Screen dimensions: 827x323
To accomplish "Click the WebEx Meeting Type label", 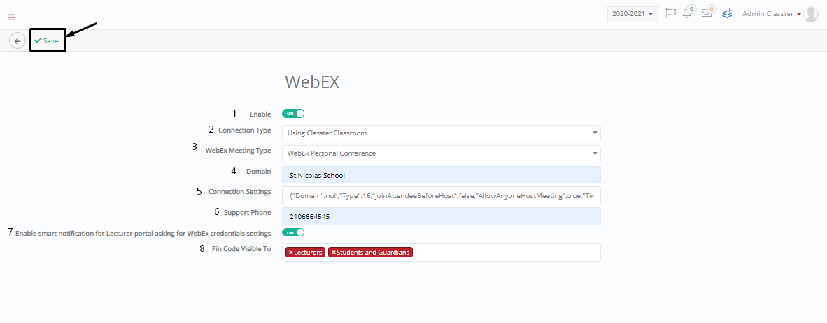I will pyautogui.click(x=239, y=150).
